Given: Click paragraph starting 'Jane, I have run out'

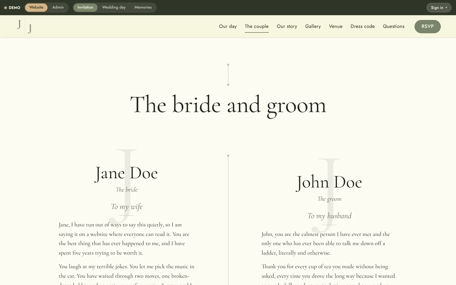Looking at the screenshot, I should (127, 239).
